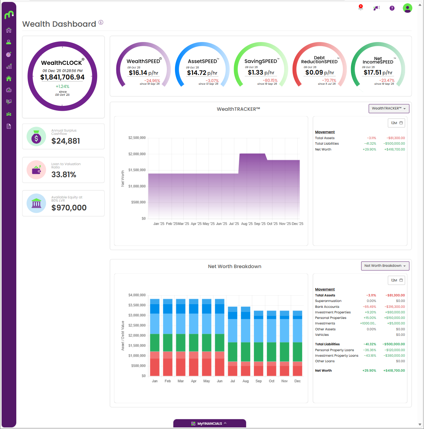Click the target goals icon in sidebar

coord(9,54)
